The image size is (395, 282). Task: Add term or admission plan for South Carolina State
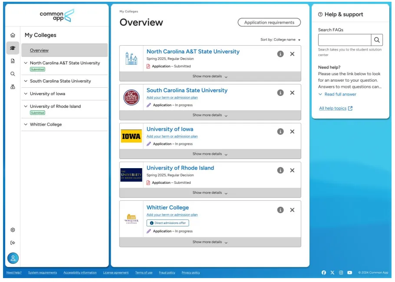click(172, 97)
